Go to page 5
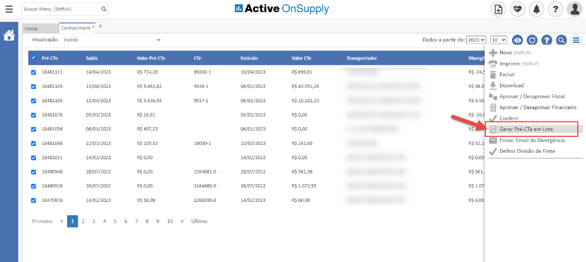Image resolution: width=586 pixels, height=262 pixels. [115, 221]
